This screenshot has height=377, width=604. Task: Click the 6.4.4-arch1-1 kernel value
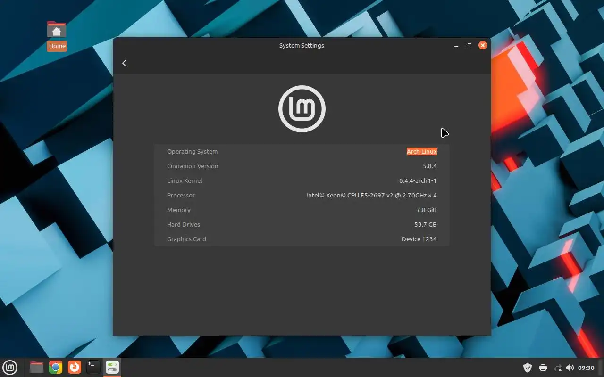(418, 180)
